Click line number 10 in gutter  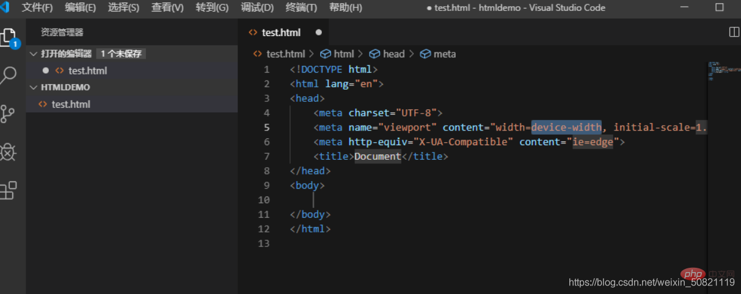(263, 200)
